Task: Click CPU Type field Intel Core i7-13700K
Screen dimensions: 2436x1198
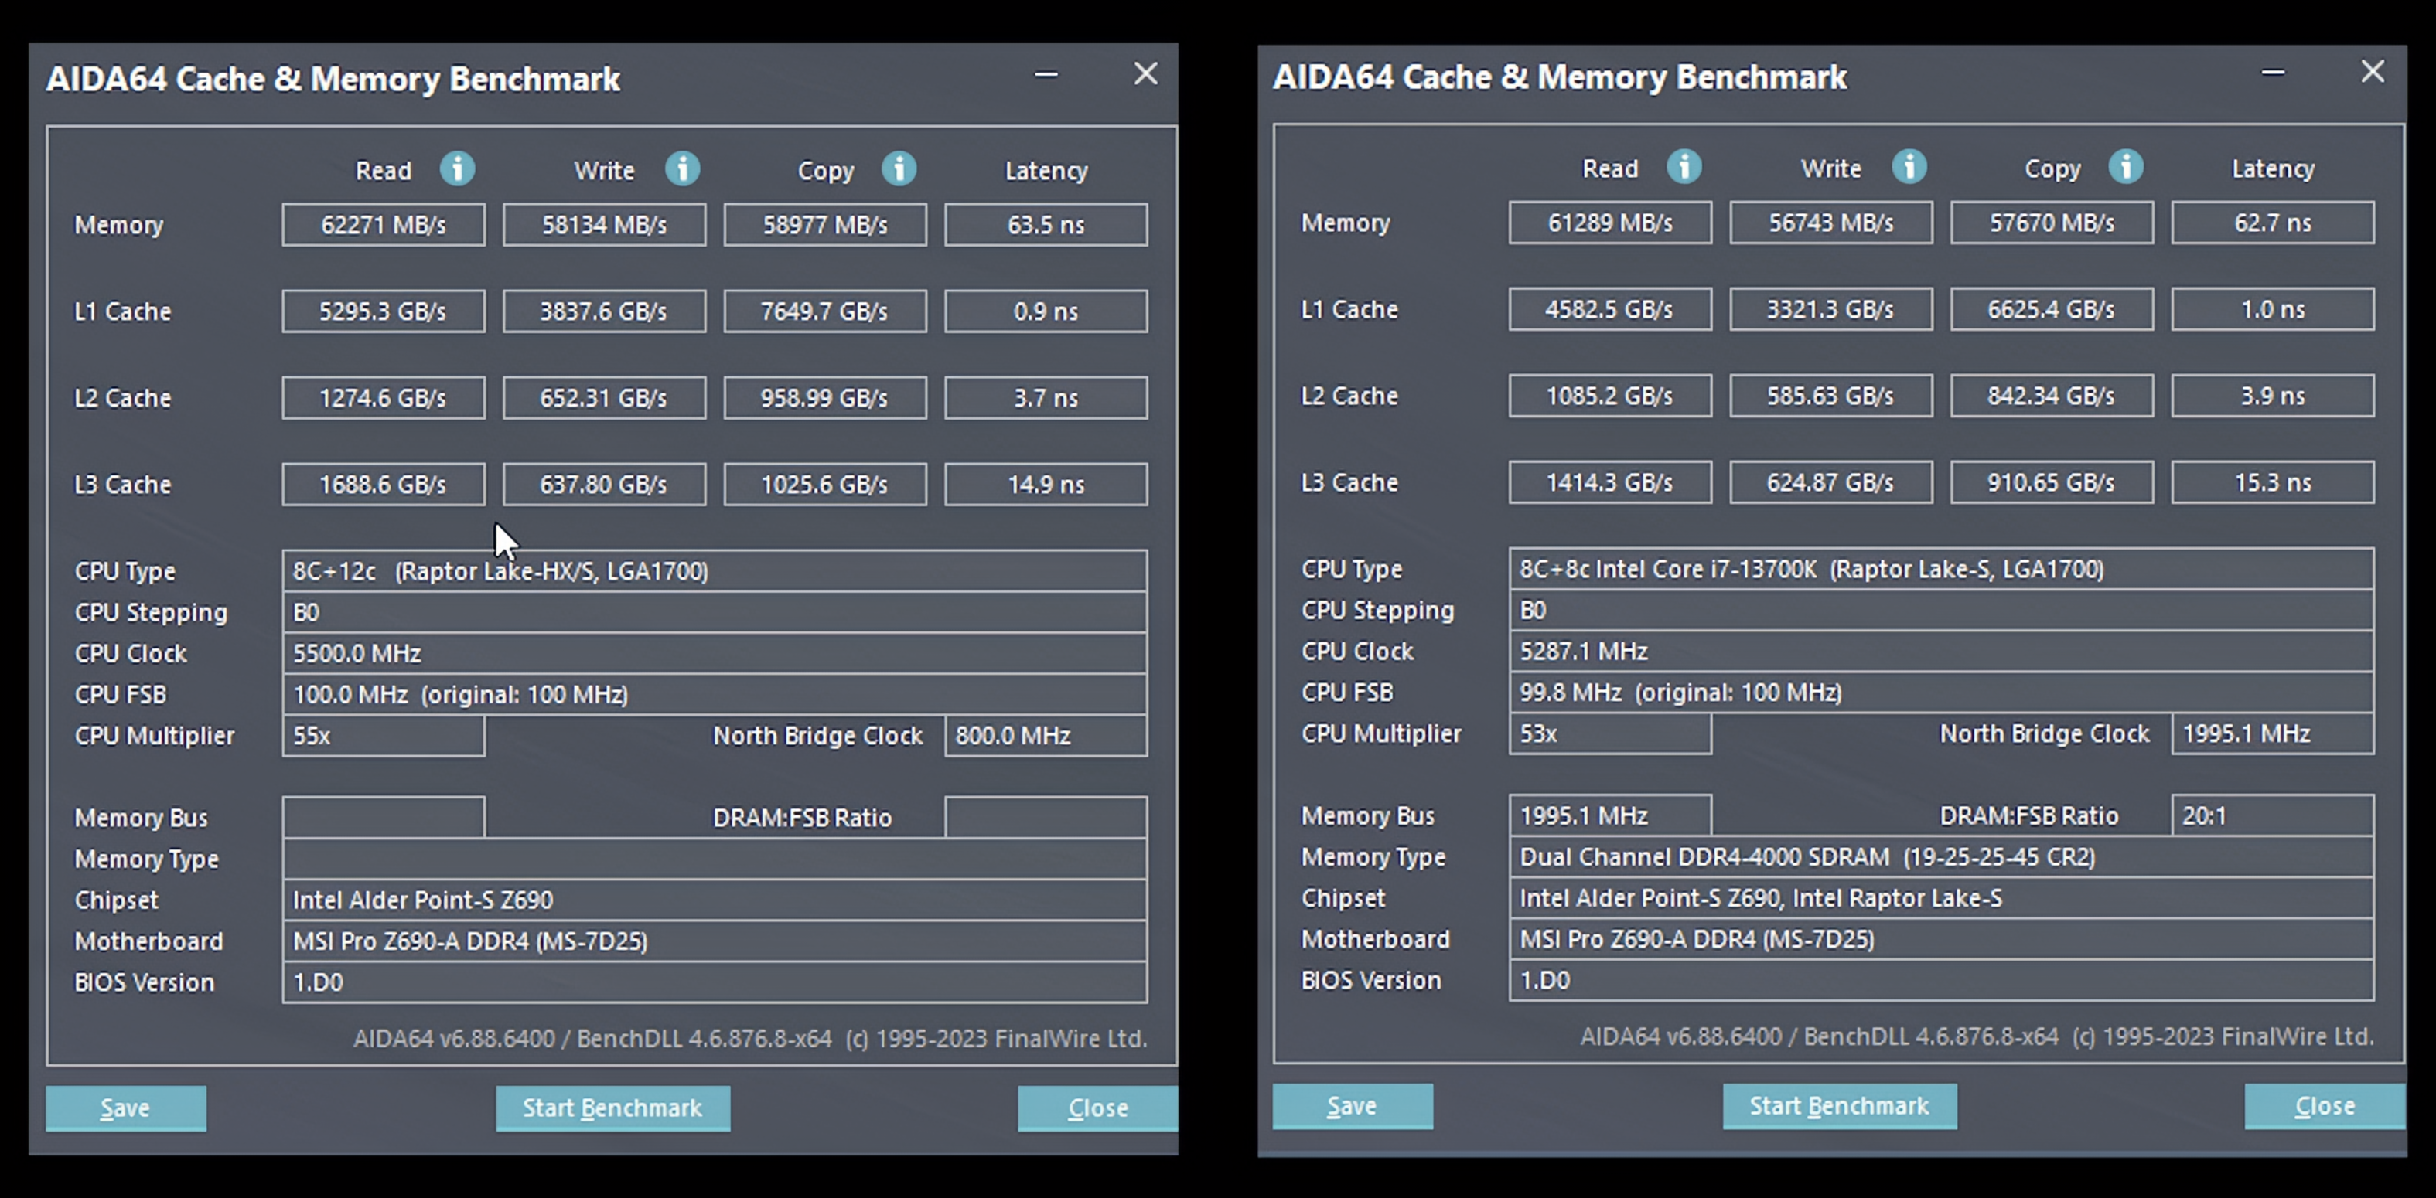Action: point(1941,569)
